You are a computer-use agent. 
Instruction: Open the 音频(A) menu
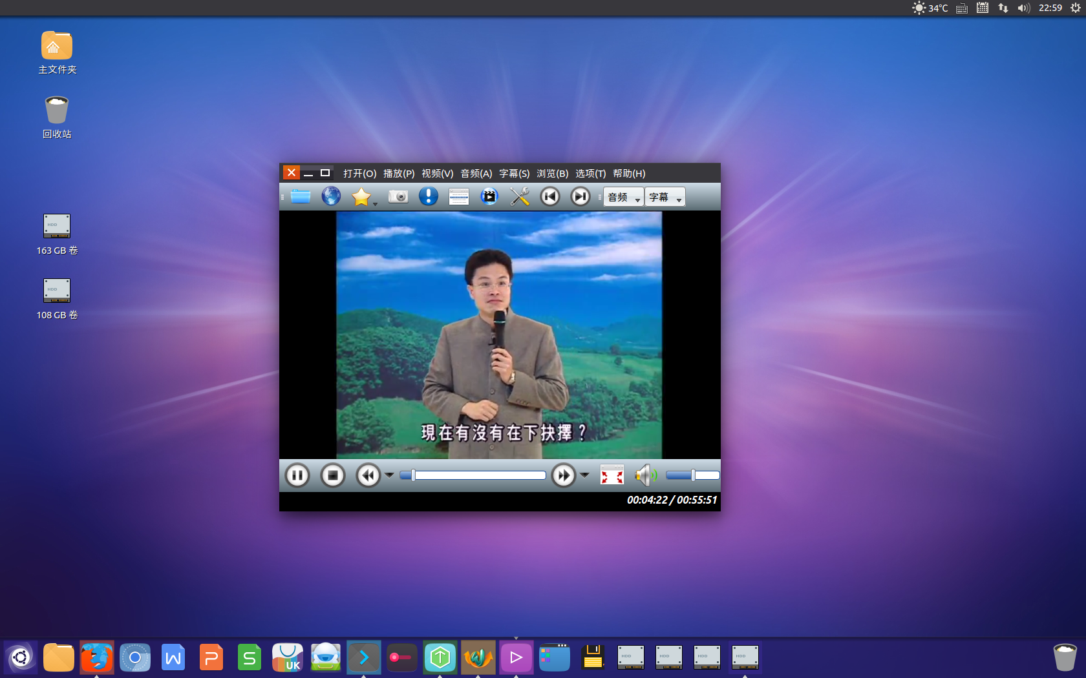click(476, 173)
